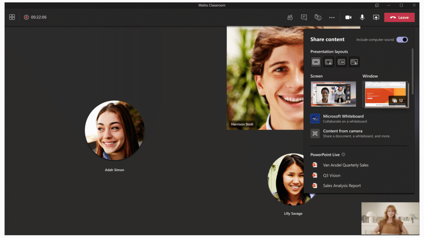Click the share content tray icon
Image resolution: width=424 pixels, height=238 pixels.
click(376, 17)
